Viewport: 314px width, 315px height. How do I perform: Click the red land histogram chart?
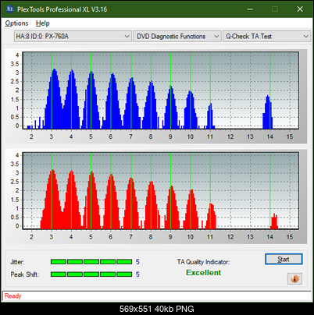click(x=161, y=191)
